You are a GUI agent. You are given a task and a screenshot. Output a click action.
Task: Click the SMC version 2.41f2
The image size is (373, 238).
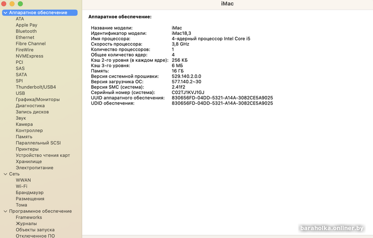click(x=178, y=87)
